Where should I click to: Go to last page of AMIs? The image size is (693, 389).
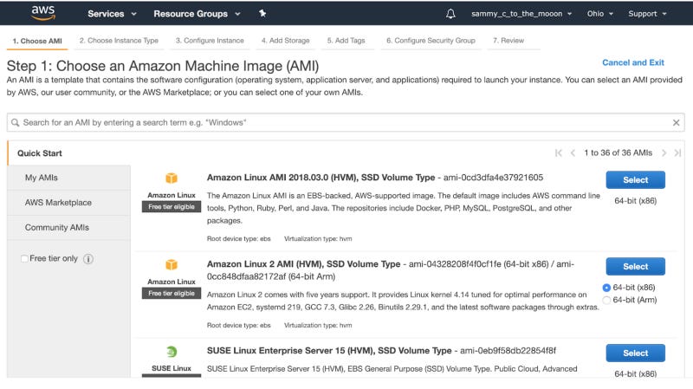click(x=677, y=153)
